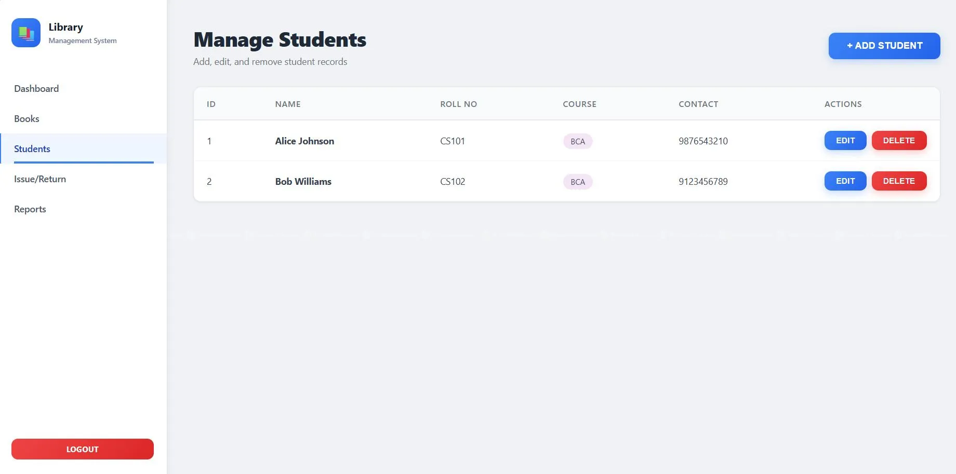This screenshot has width=956, height=474.
Task: Select the Students sidebar item
Action: pos(32,149)
